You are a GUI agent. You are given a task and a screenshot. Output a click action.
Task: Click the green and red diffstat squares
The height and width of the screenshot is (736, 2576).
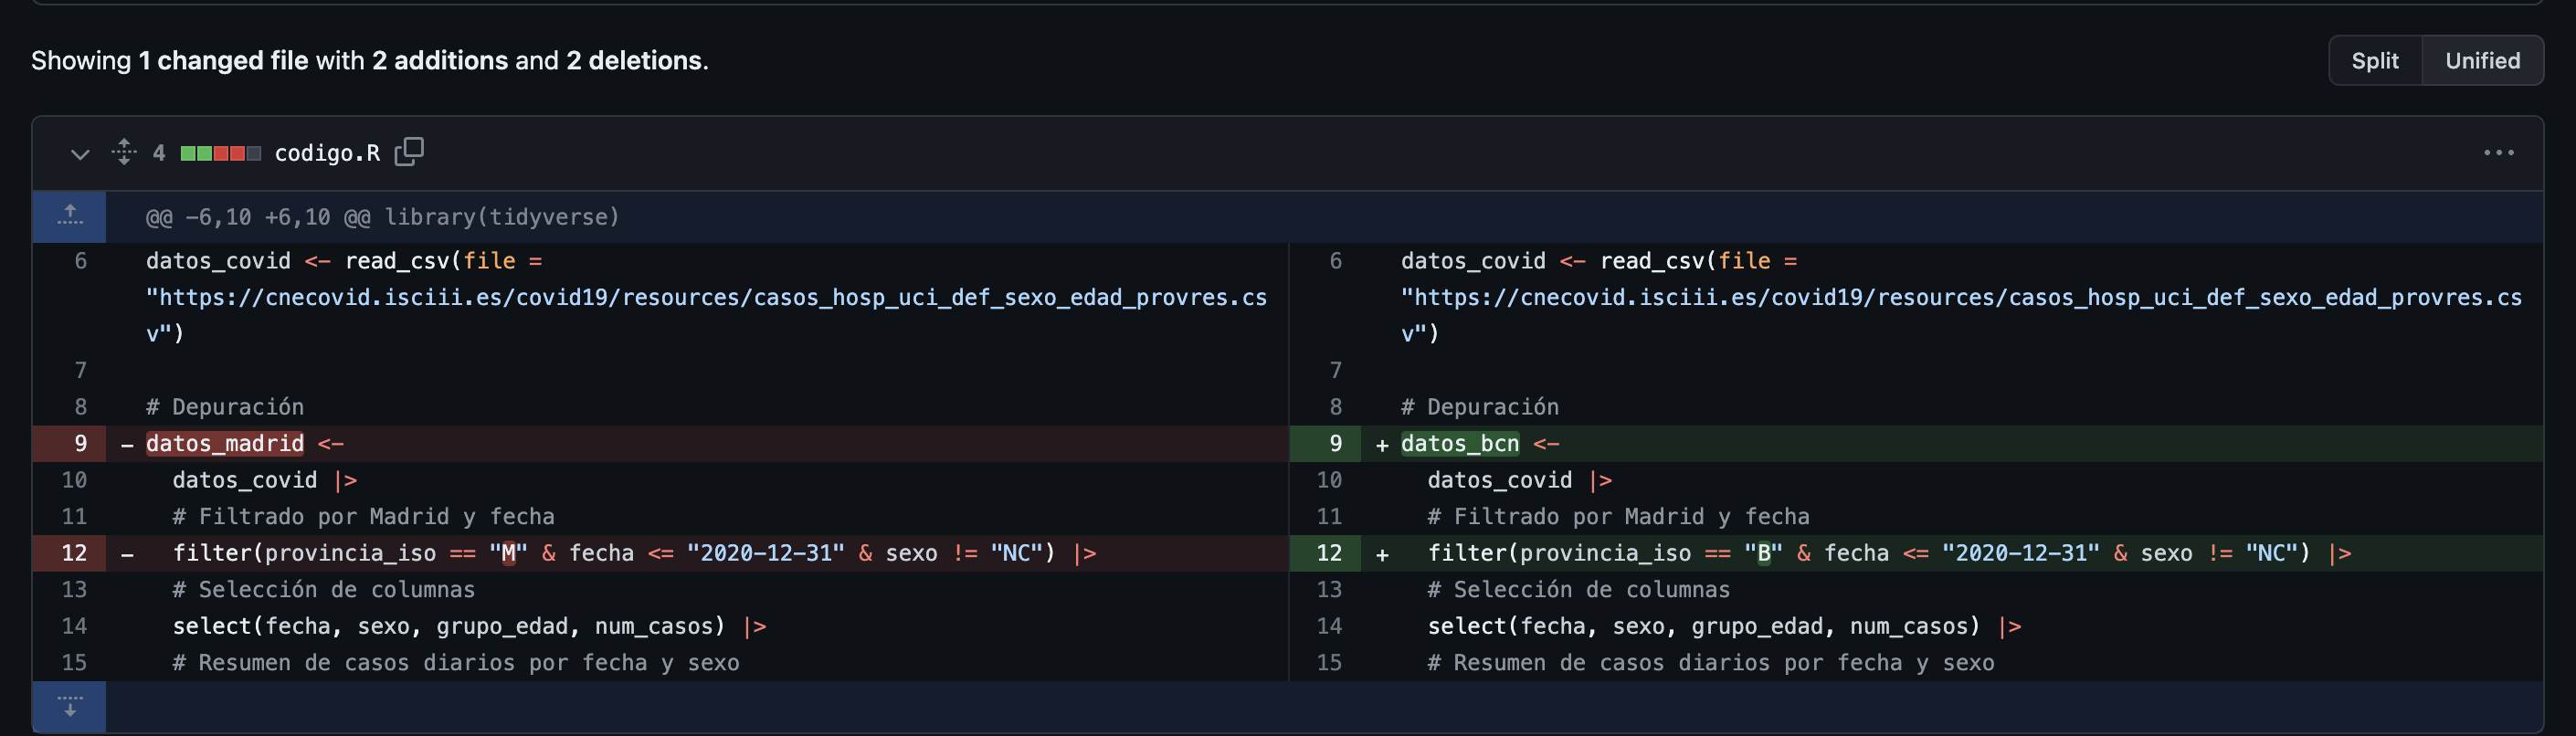pyautogui.click(x=220, y=153)
